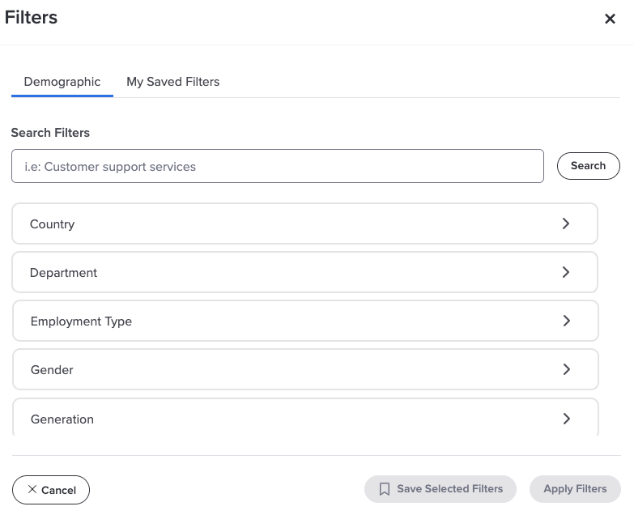Expand Gender filter chevron arrow
The width and height of the screenshot is (634, 515).
[566, 369]
